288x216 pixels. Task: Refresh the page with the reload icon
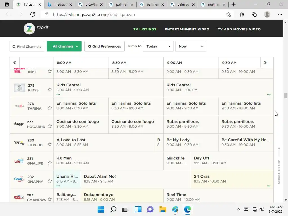click(x=33, y=14)
